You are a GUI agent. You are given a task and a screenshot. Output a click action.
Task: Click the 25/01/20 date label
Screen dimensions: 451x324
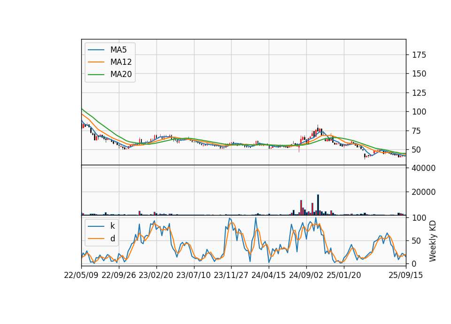(x=344, y=275)
